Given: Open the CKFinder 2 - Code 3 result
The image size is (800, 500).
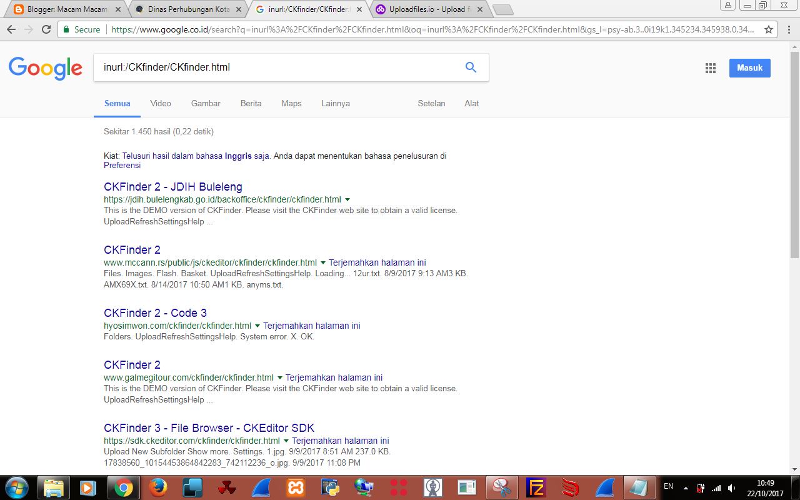Looking at the screenshot, I should (155, 313).
